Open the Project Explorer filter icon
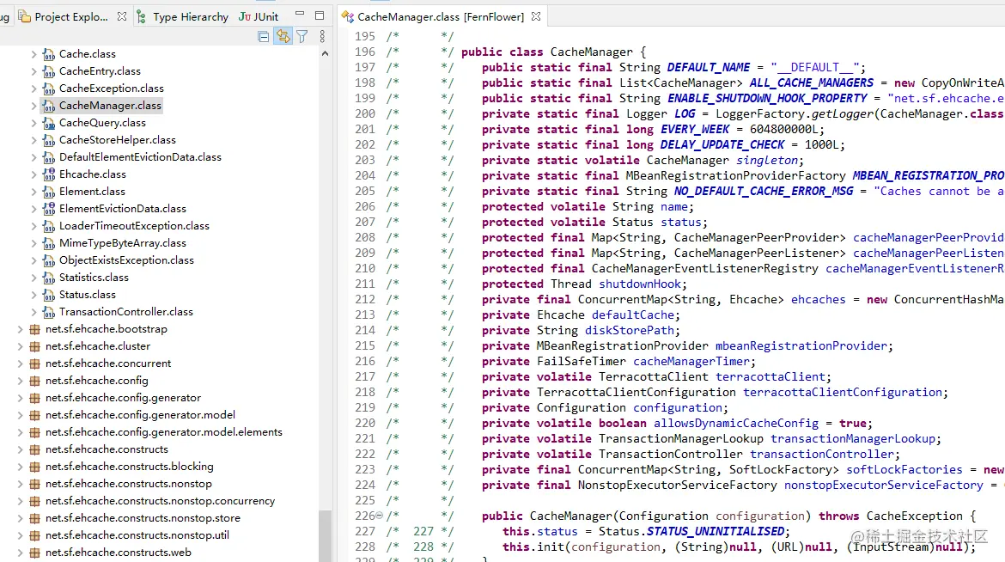The height and width of the screenshot is (562, 1005). [301, 37]
